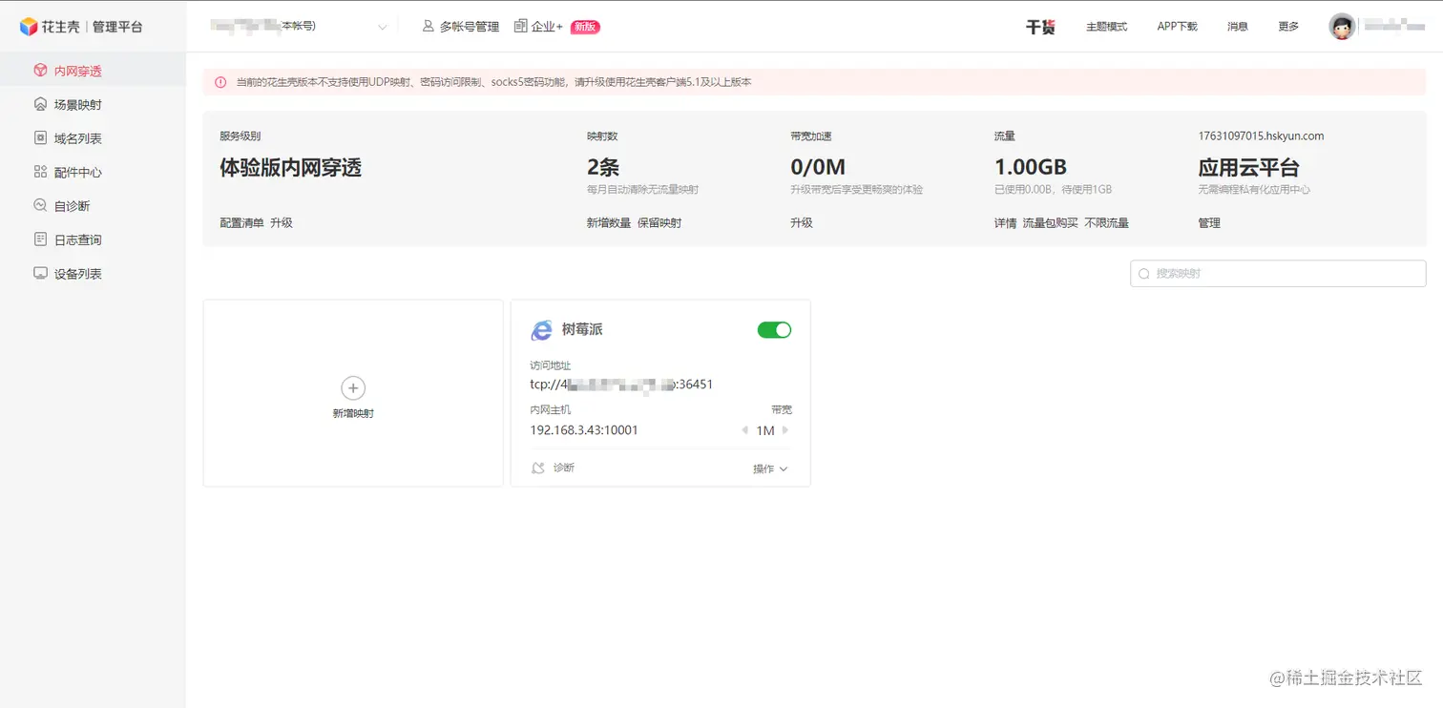Click the user avatar picture

tap(1342, 27)
